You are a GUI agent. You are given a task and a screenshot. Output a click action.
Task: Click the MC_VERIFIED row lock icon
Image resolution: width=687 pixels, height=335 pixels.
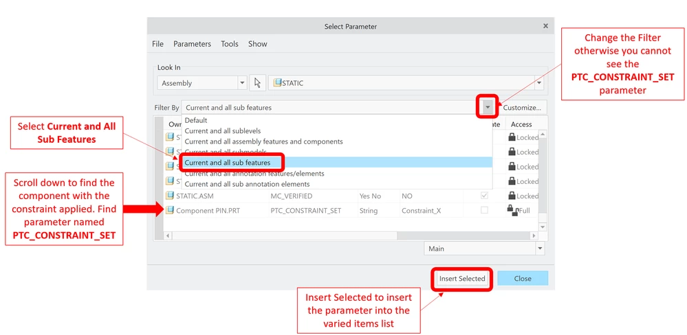click(512, 196)
